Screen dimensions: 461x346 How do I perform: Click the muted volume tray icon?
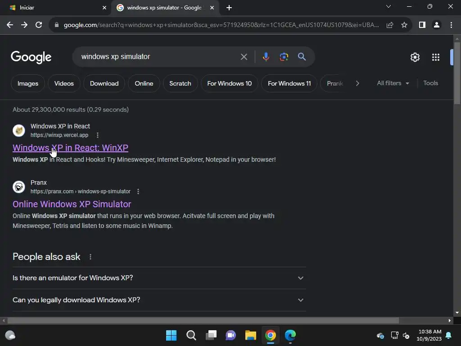tap(407, 335)
